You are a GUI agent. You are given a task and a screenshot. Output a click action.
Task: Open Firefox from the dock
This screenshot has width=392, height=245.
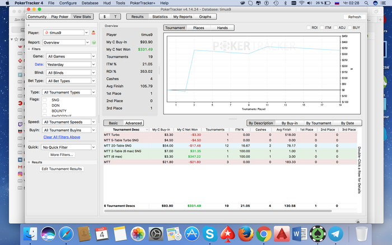(246, 234)
